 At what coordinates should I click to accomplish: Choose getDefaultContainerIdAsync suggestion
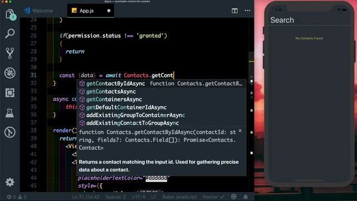click(x=161, y=107)
